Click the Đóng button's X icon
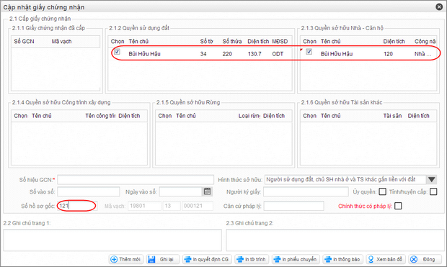This screenshot has height=267, width=447. point(414,259)
